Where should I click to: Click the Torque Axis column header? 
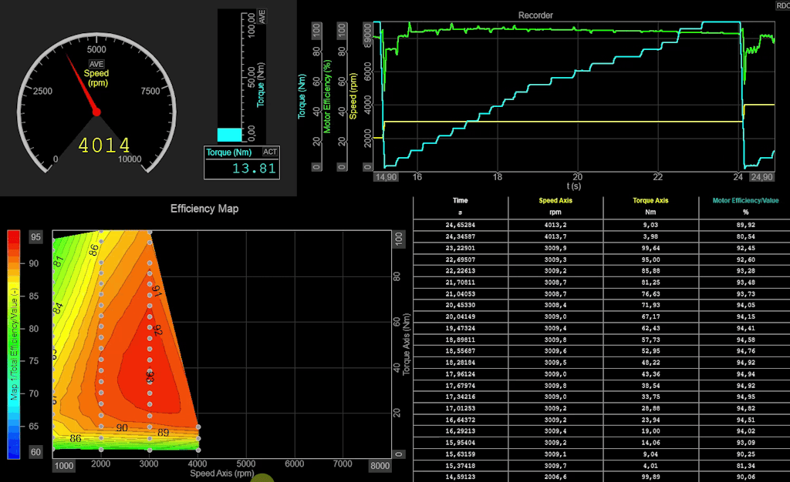click(650, 200)
